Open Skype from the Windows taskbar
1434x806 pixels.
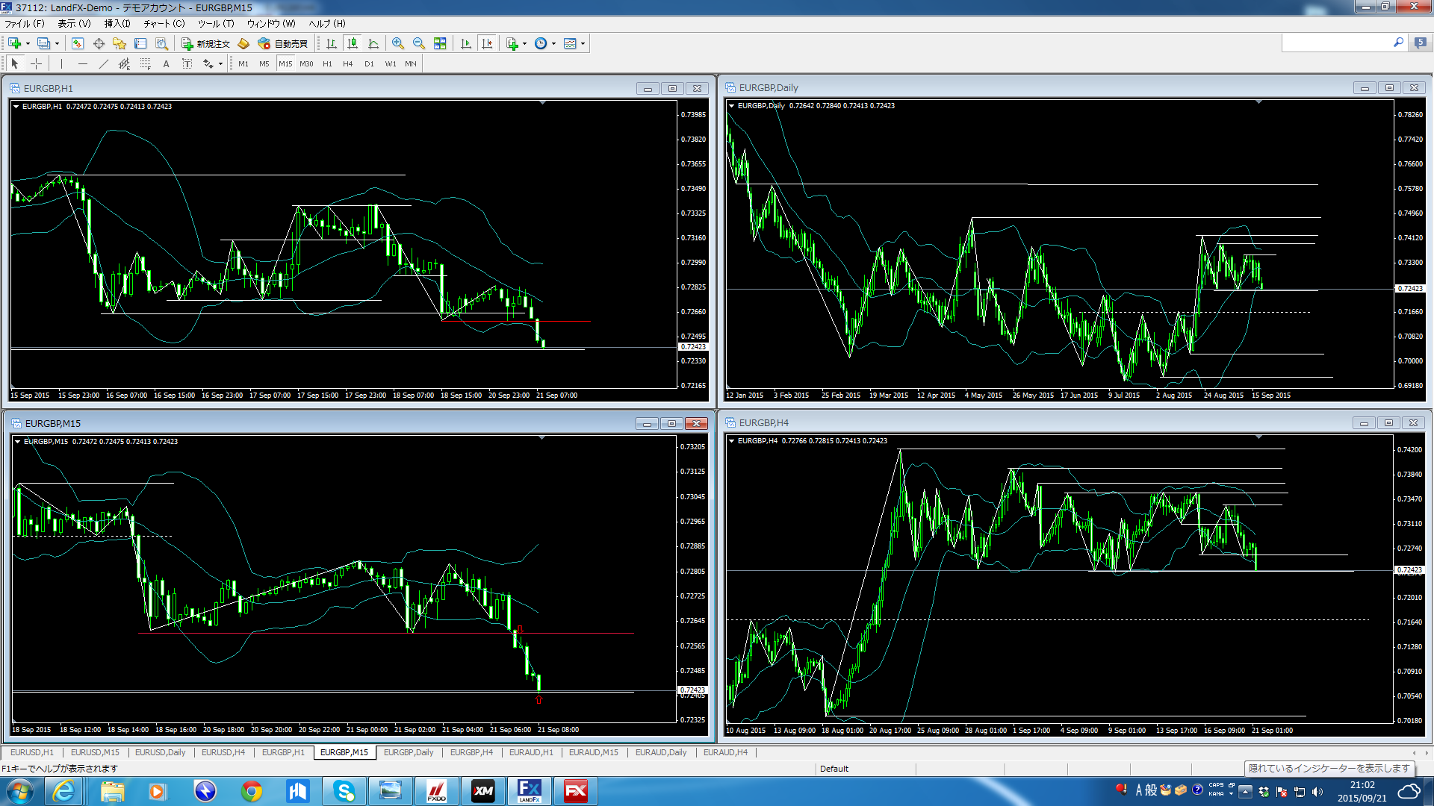point(344,790)
